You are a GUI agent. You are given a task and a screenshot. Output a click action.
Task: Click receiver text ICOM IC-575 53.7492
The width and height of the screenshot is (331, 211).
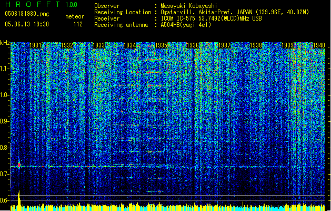[x=211, y=18]
